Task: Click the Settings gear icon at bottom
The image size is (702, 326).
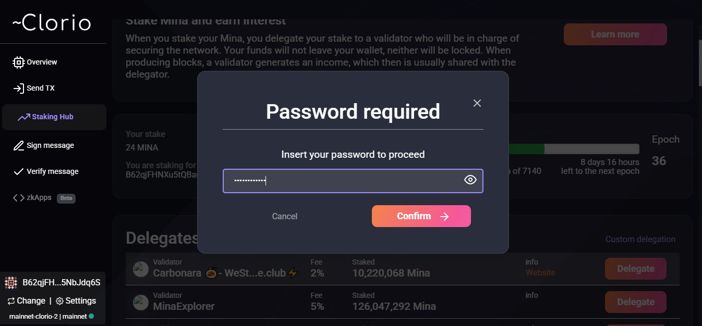Action: [x=59, y=300]
